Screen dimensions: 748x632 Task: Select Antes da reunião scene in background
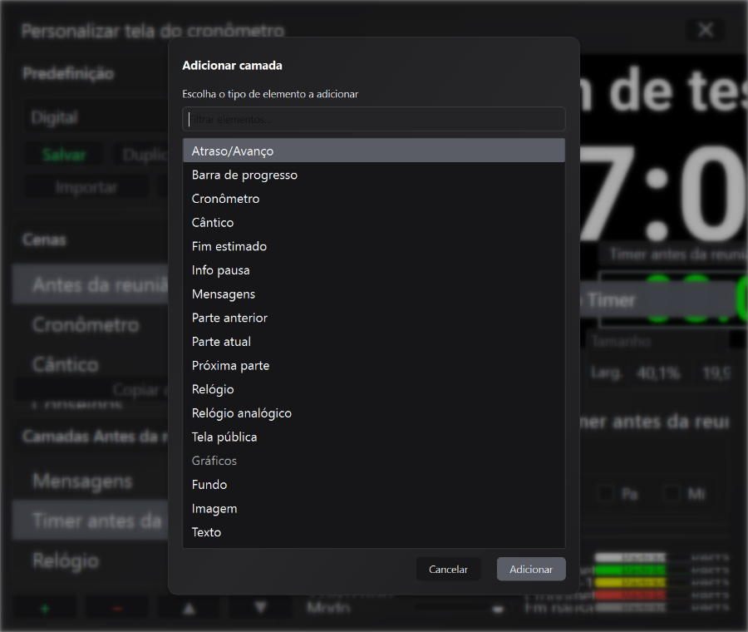pos(91,285)
